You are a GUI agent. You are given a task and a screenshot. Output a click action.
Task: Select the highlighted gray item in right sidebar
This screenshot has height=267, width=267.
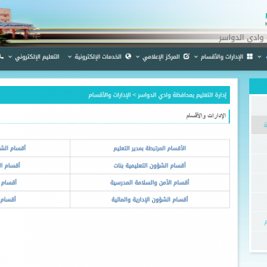pos(259,125)
